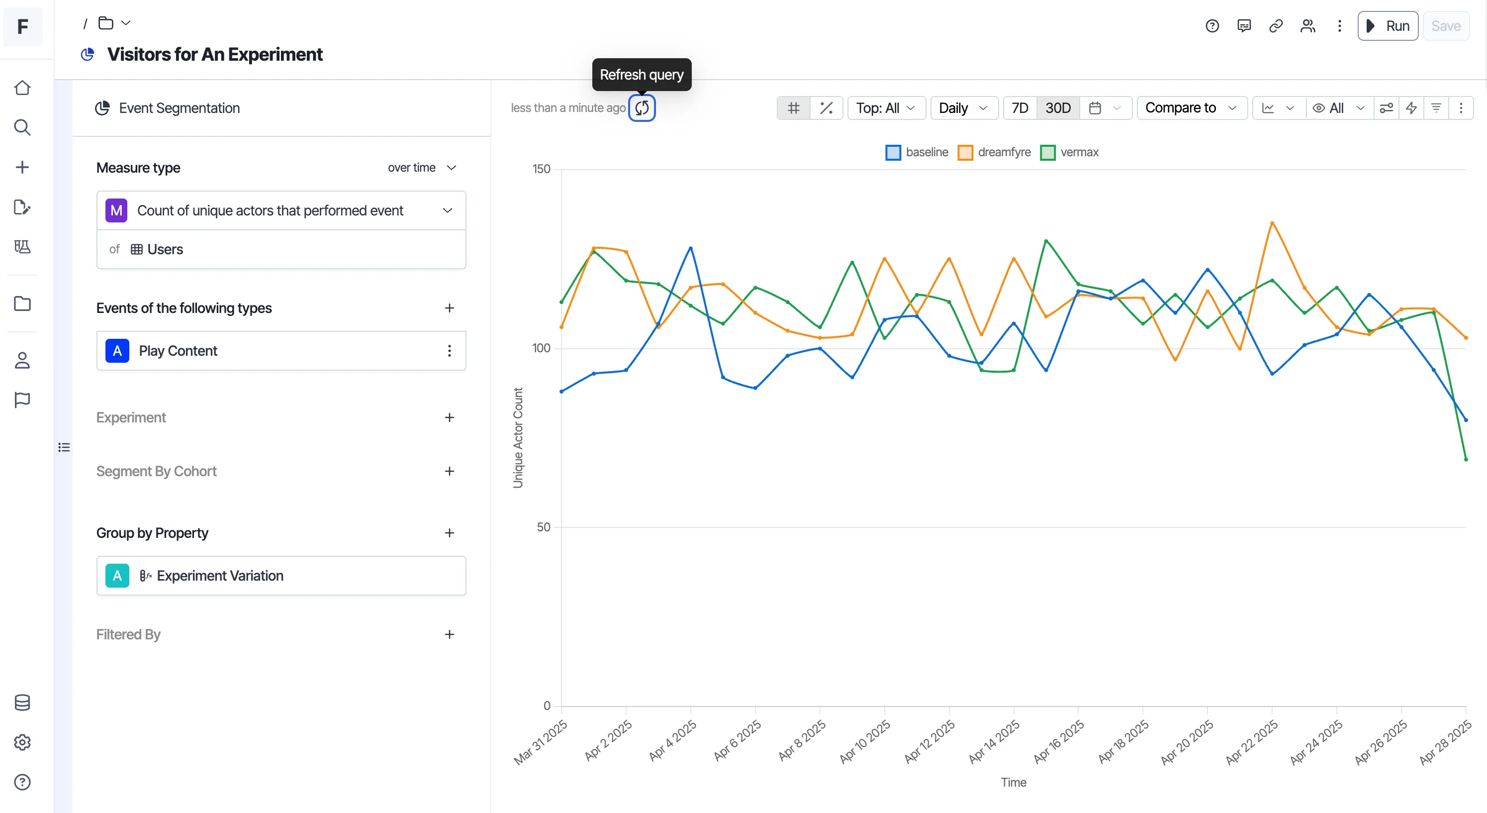Select the 30D date range
The width and height of the screenshot is (1487, 813).
1057,108
